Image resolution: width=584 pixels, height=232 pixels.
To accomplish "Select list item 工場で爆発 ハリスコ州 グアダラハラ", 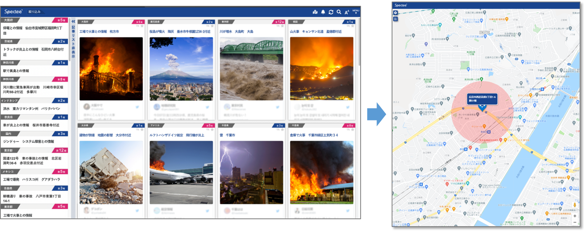I will [34, 179].
